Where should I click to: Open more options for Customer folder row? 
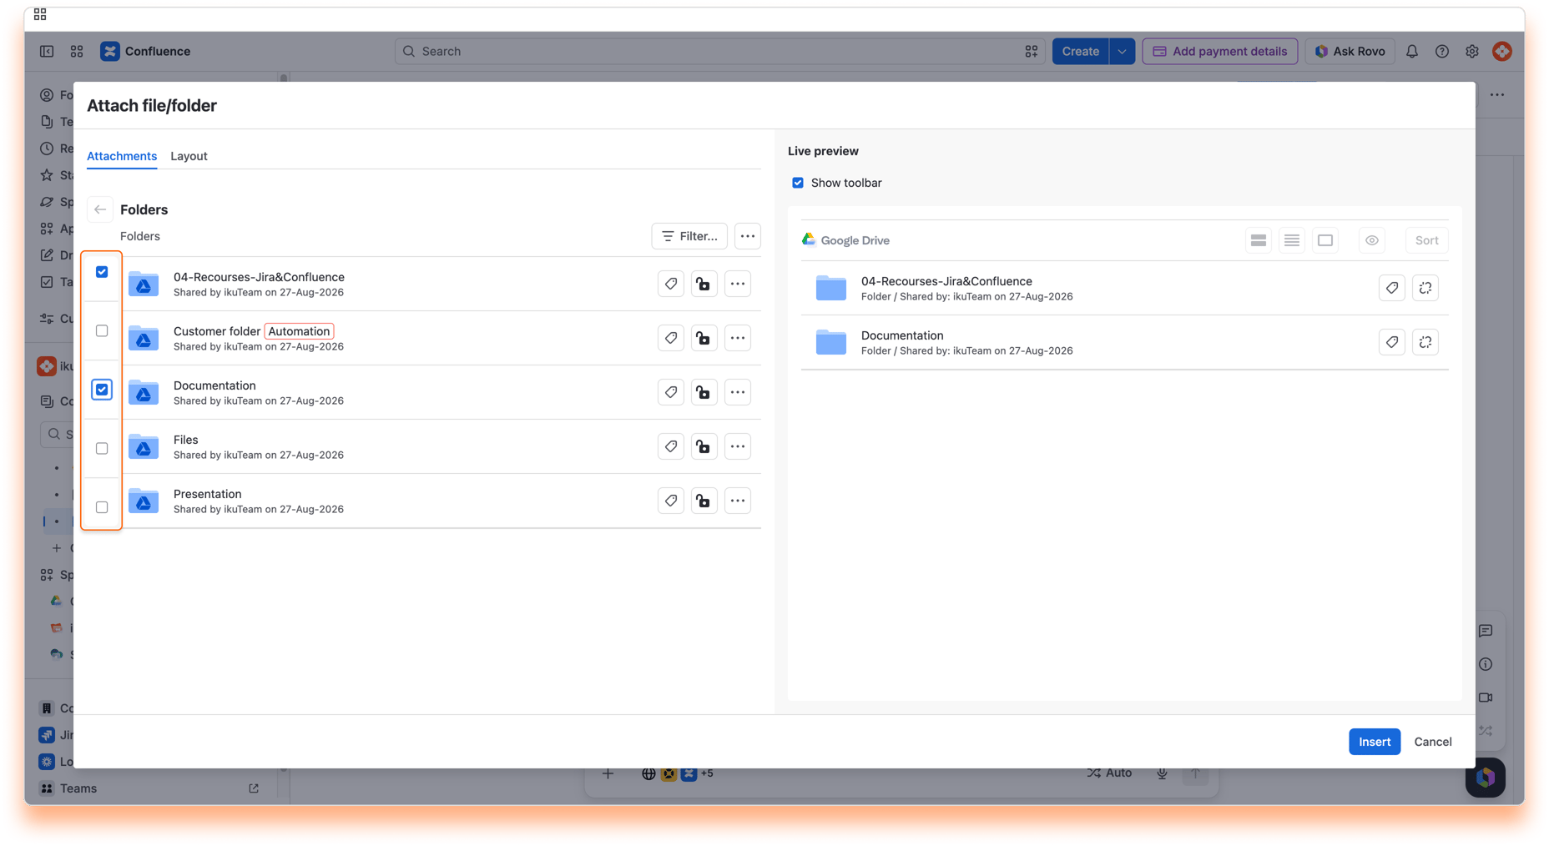tap(738, 338)
